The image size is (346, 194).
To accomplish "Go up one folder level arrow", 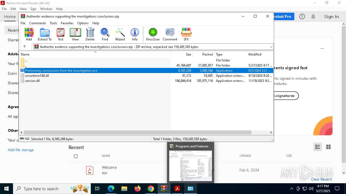I will click(25, 47).
